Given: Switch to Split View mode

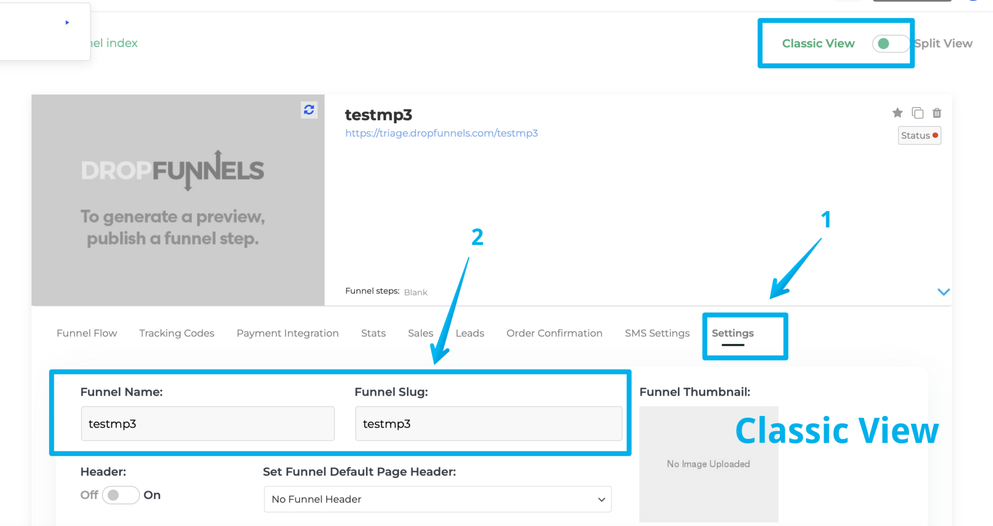Looking at the screenshot, I should (943, 43).
